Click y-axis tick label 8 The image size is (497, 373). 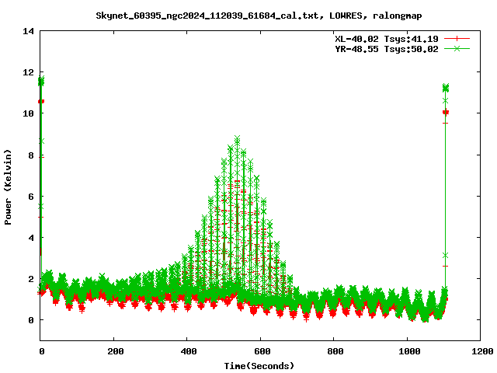[31, 155]
